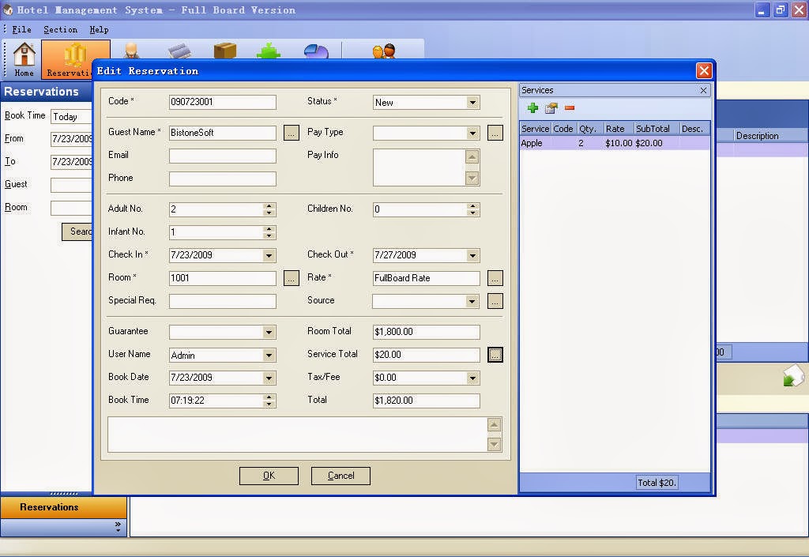Image resolution: width=809 pixels, height=557 pixels.
Task: Open the Status dropdown showing New
Action: tap(475, 102)
